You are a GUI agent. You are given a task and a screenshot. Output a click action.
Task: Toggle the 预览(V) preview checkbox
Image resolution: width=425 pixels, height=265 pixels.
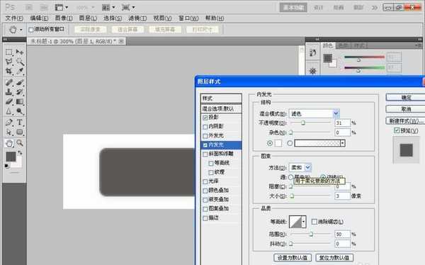click(x=397, y=130)
